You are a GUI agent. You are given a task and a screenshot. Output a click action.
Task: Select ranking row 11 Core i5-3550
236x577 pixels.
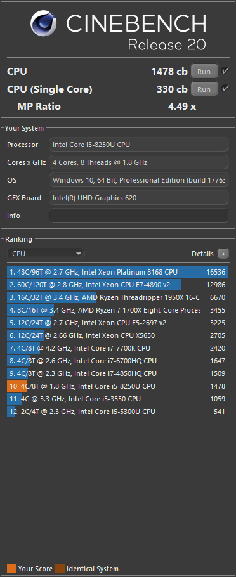(x=118, y=399)
